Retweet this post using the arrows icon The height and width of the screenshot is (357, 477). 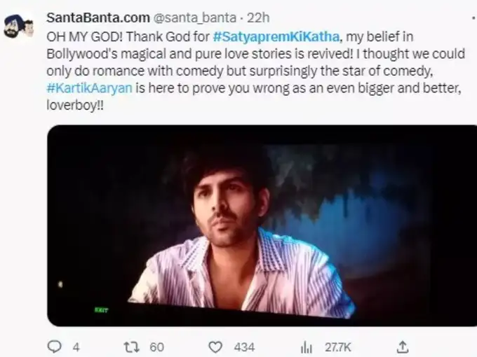click(131, 346)
